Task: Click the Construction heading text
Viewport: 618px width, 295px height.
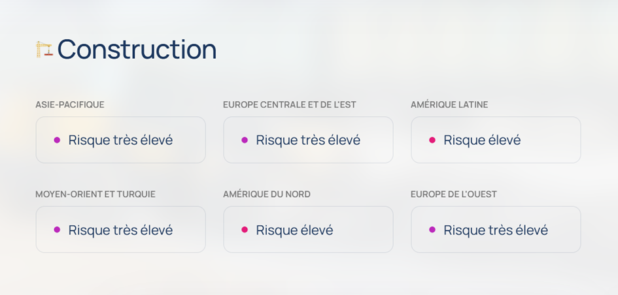Action: click(x=137, y=50)
